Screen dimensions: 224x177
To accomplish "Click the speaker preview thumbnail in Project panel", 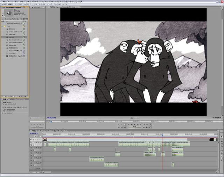I will pos(9,13).
